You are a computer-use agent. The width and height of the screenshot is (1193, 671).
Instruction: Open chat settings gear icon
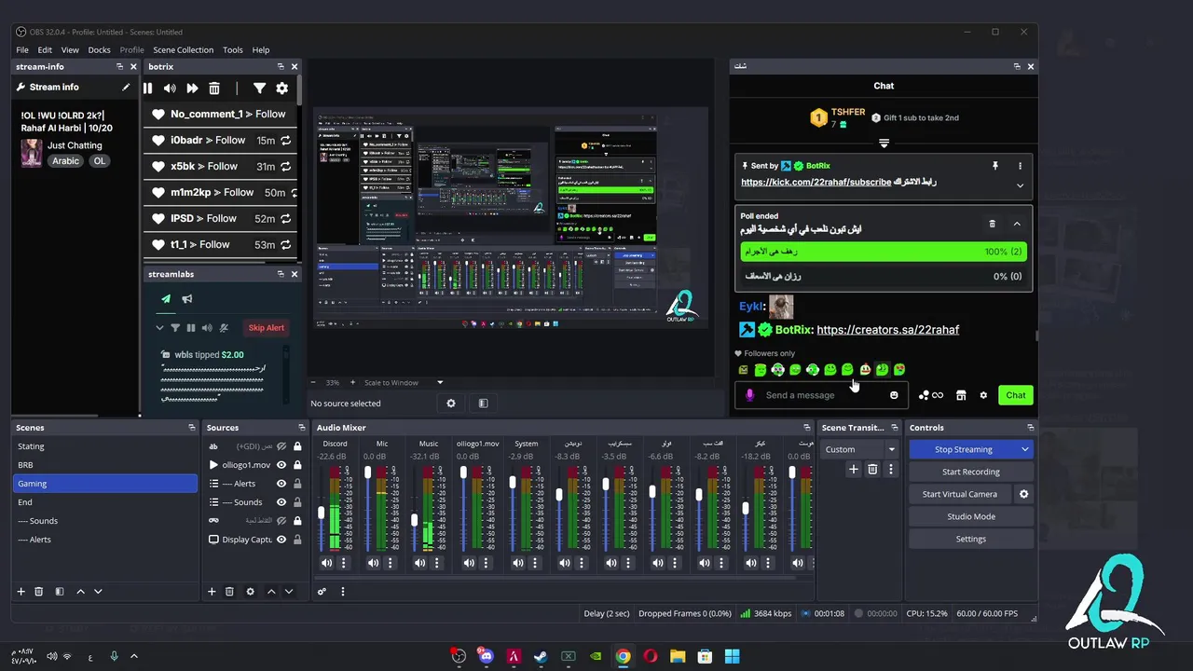point(983,395)
